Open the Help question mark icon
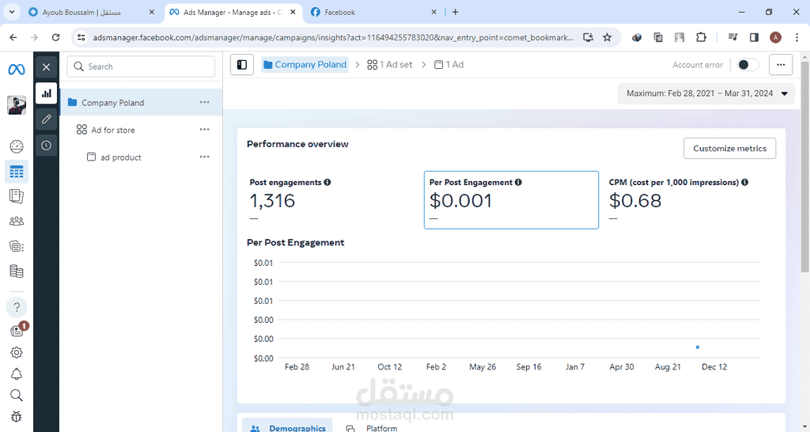810x432 pixels. [17, 308]
